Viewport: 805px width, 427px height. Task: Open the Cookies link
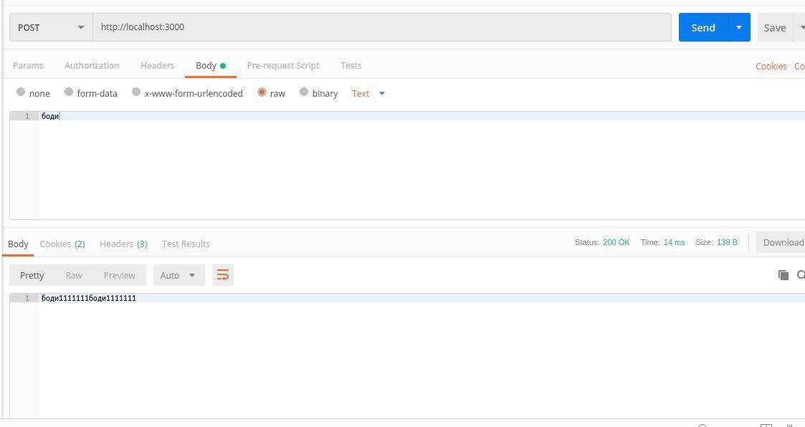coord(771,66)
